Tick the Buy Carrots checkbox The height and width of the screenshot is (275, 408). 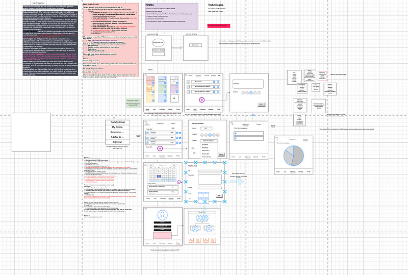click(188, 82)
